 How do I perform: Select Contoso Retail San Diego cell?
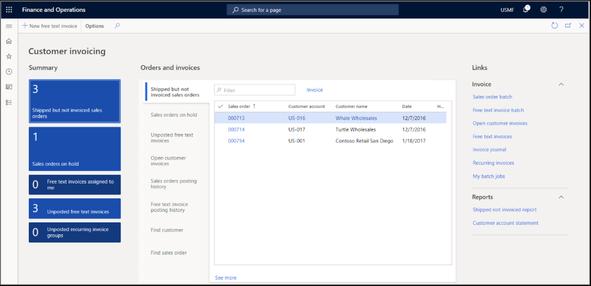pos(364,141)
